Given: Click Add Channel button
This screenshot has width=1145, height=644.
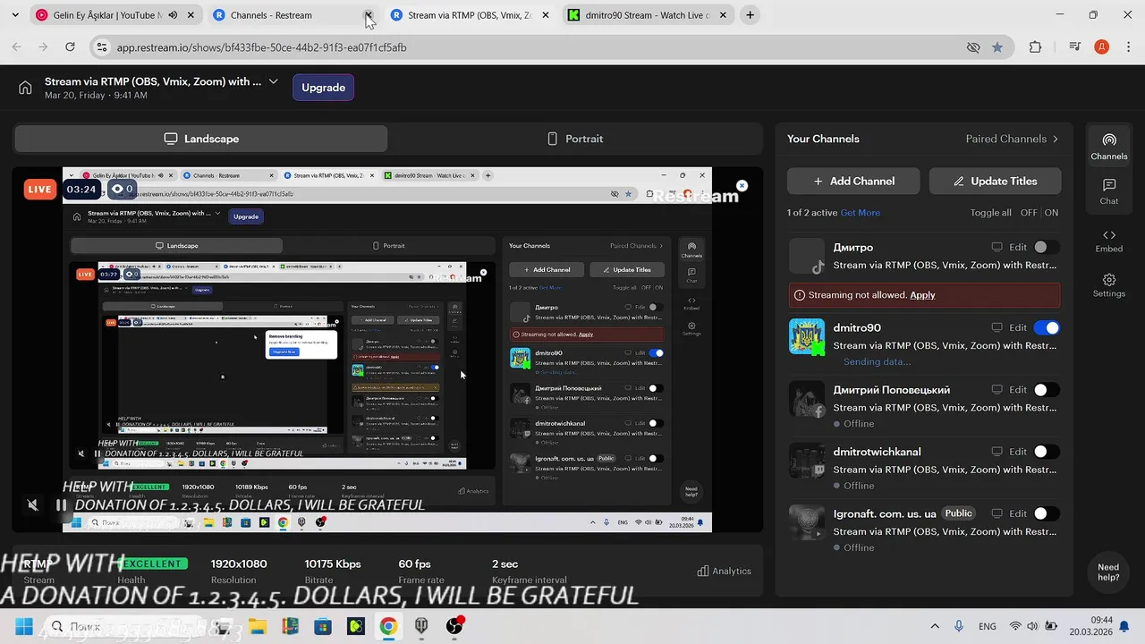Looking at the screenshot, I should (853, 181).
